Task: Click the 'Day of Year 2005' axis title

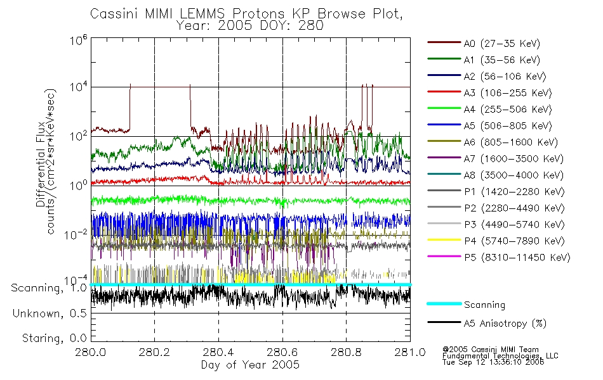Action: (x=250, y=365)
